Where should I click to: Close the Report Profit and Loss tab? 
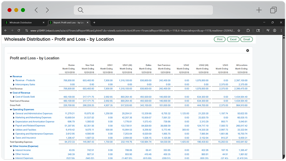(x=88, y=23)
